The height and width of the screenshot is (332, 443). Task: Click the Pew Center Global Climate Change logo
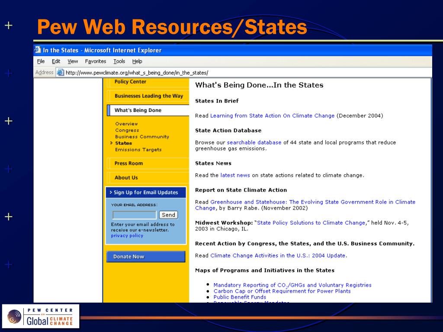coord(41,316)
